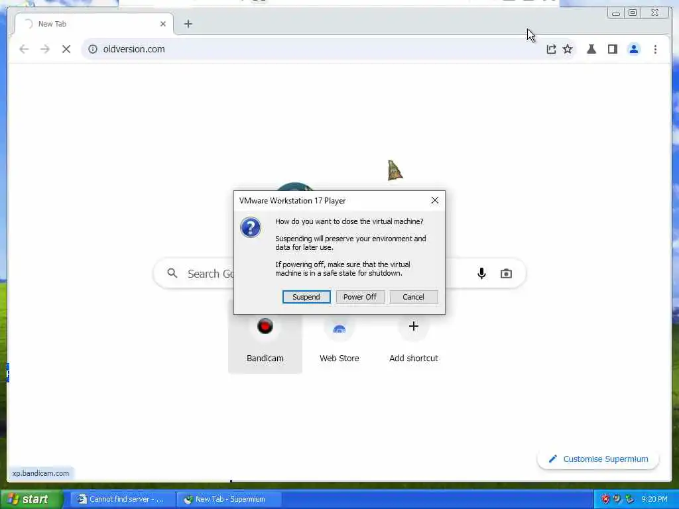The image size is (679, 509).
Task: Choose Power Off in the VMware dialog
Action: [360, 297]
